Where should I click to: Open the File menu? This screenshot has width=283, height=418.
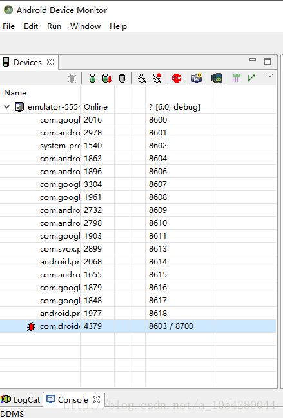click(8, 26)
